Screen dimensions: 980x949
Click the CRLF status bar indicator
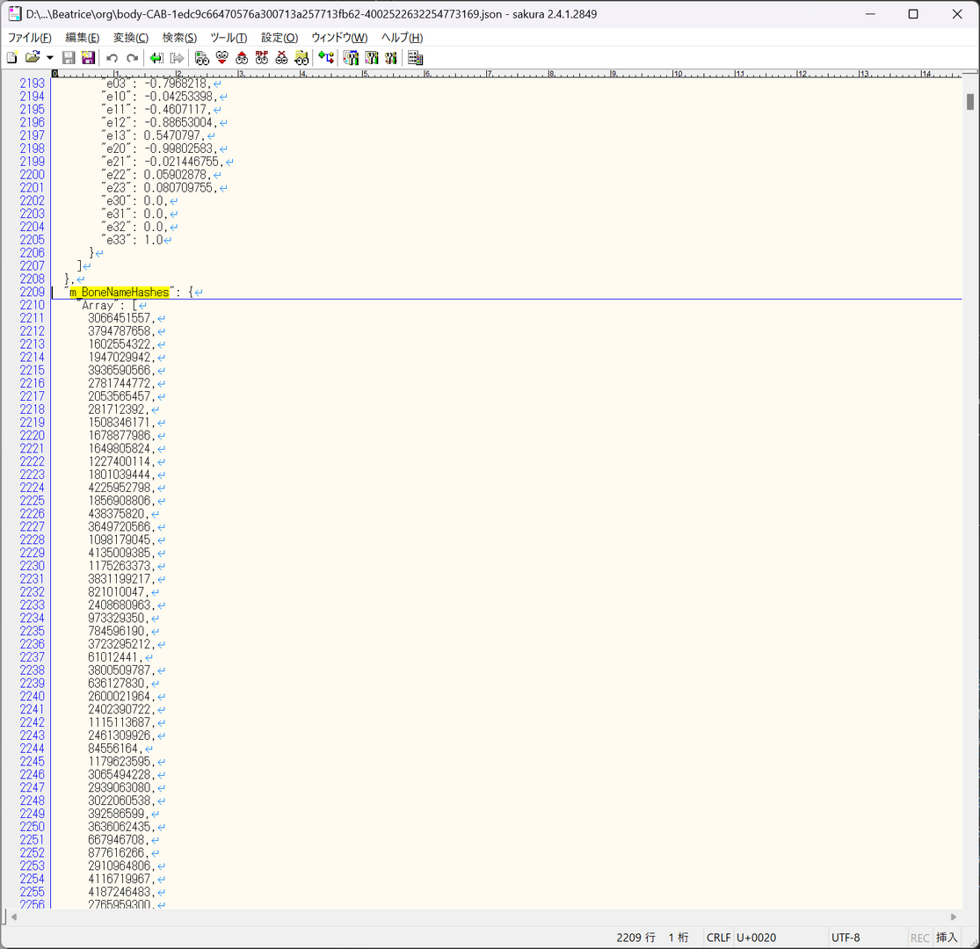718,938
